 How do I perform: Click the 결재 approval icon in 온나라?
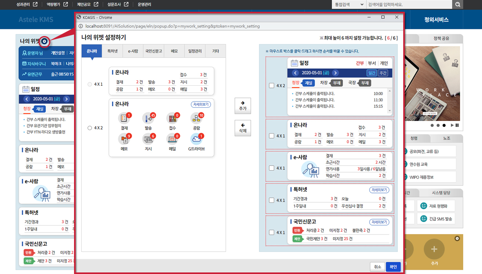pos(124,118)
